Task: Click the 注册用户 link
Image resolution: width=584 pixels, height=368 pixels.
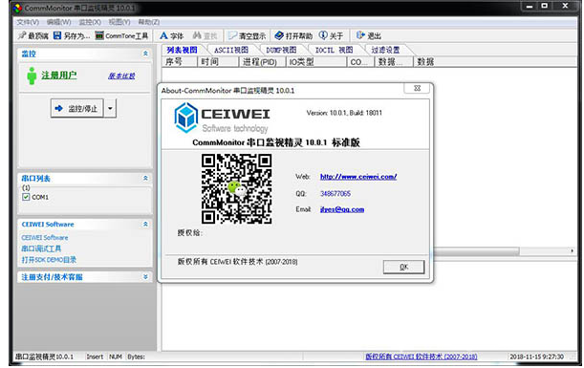Action: coord(59,76)
